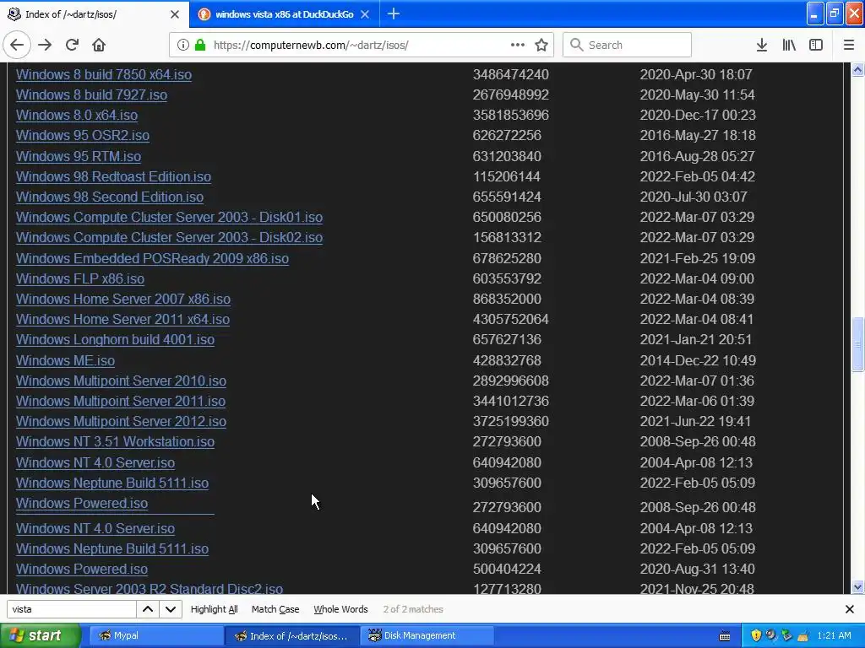
Task: Open Windows Embedded POSReady 2009 x86.iso
Action: pos(152,258)
